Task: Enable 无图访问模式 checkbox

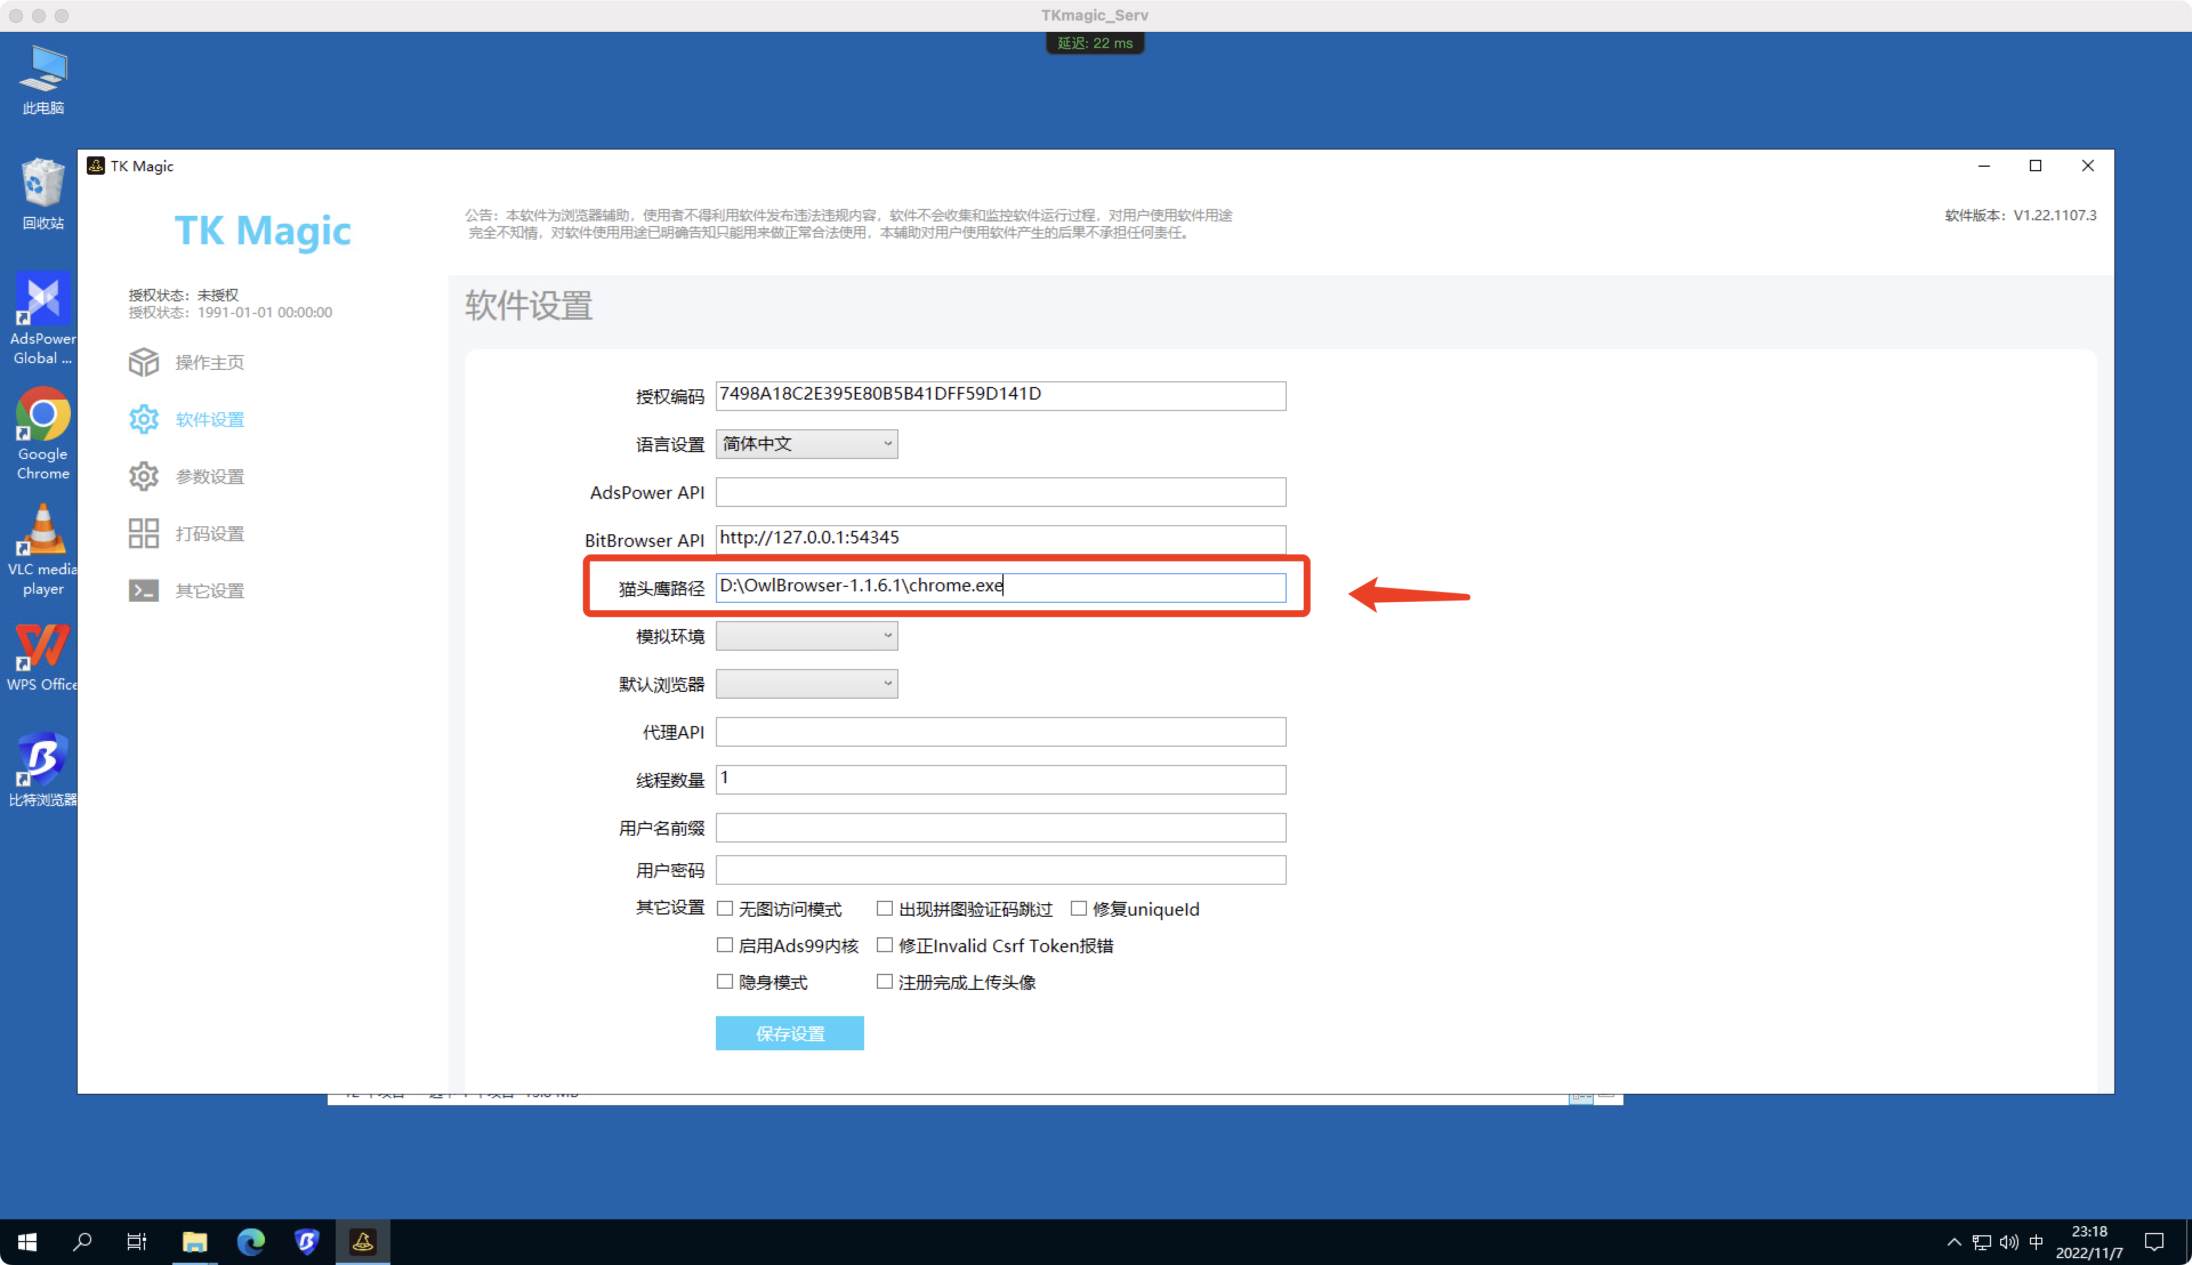Action: coord(726,908)
